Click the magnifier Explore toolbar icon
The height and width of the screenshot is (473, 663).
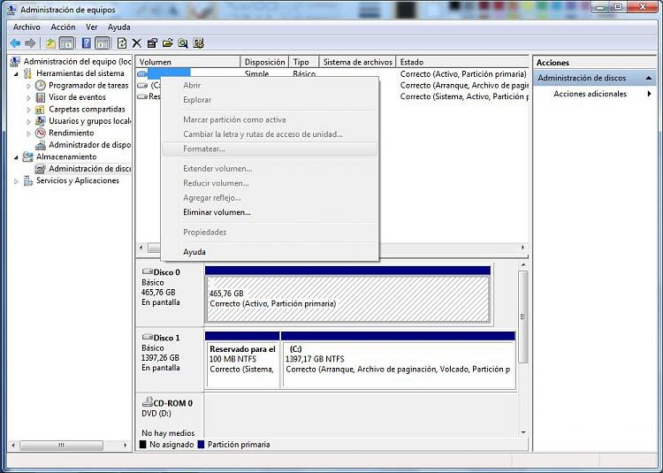(183, 43)
